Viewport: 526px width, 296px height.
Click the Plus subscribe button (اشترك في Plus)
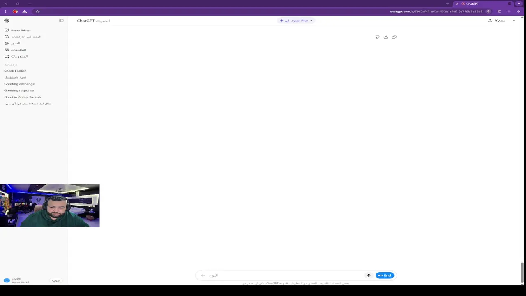(294, 21)
